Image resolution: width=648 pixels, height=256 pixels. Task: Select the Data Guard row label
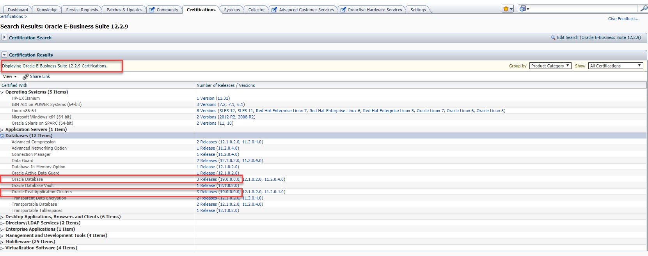point(23,161)
